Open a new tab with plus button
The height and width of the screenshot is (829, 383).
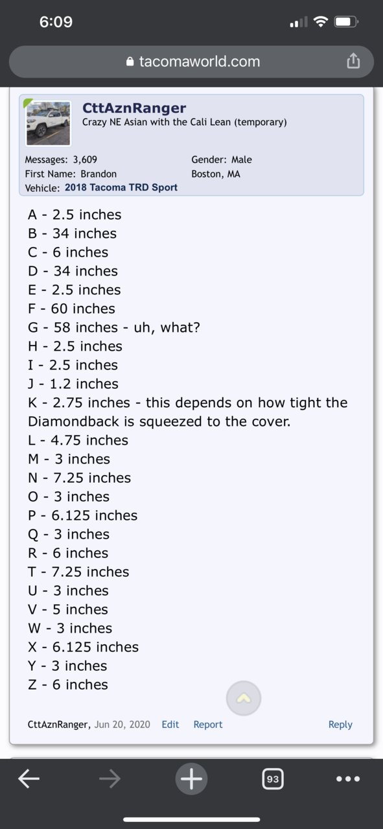[x=191, y=778]
